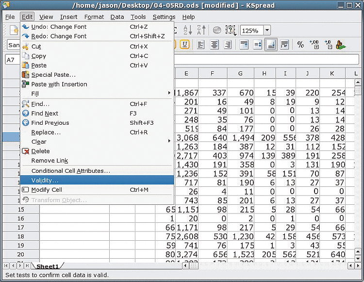Click the Percent format icon
This screenshot has width=364, height=282.
pos(300,44)
